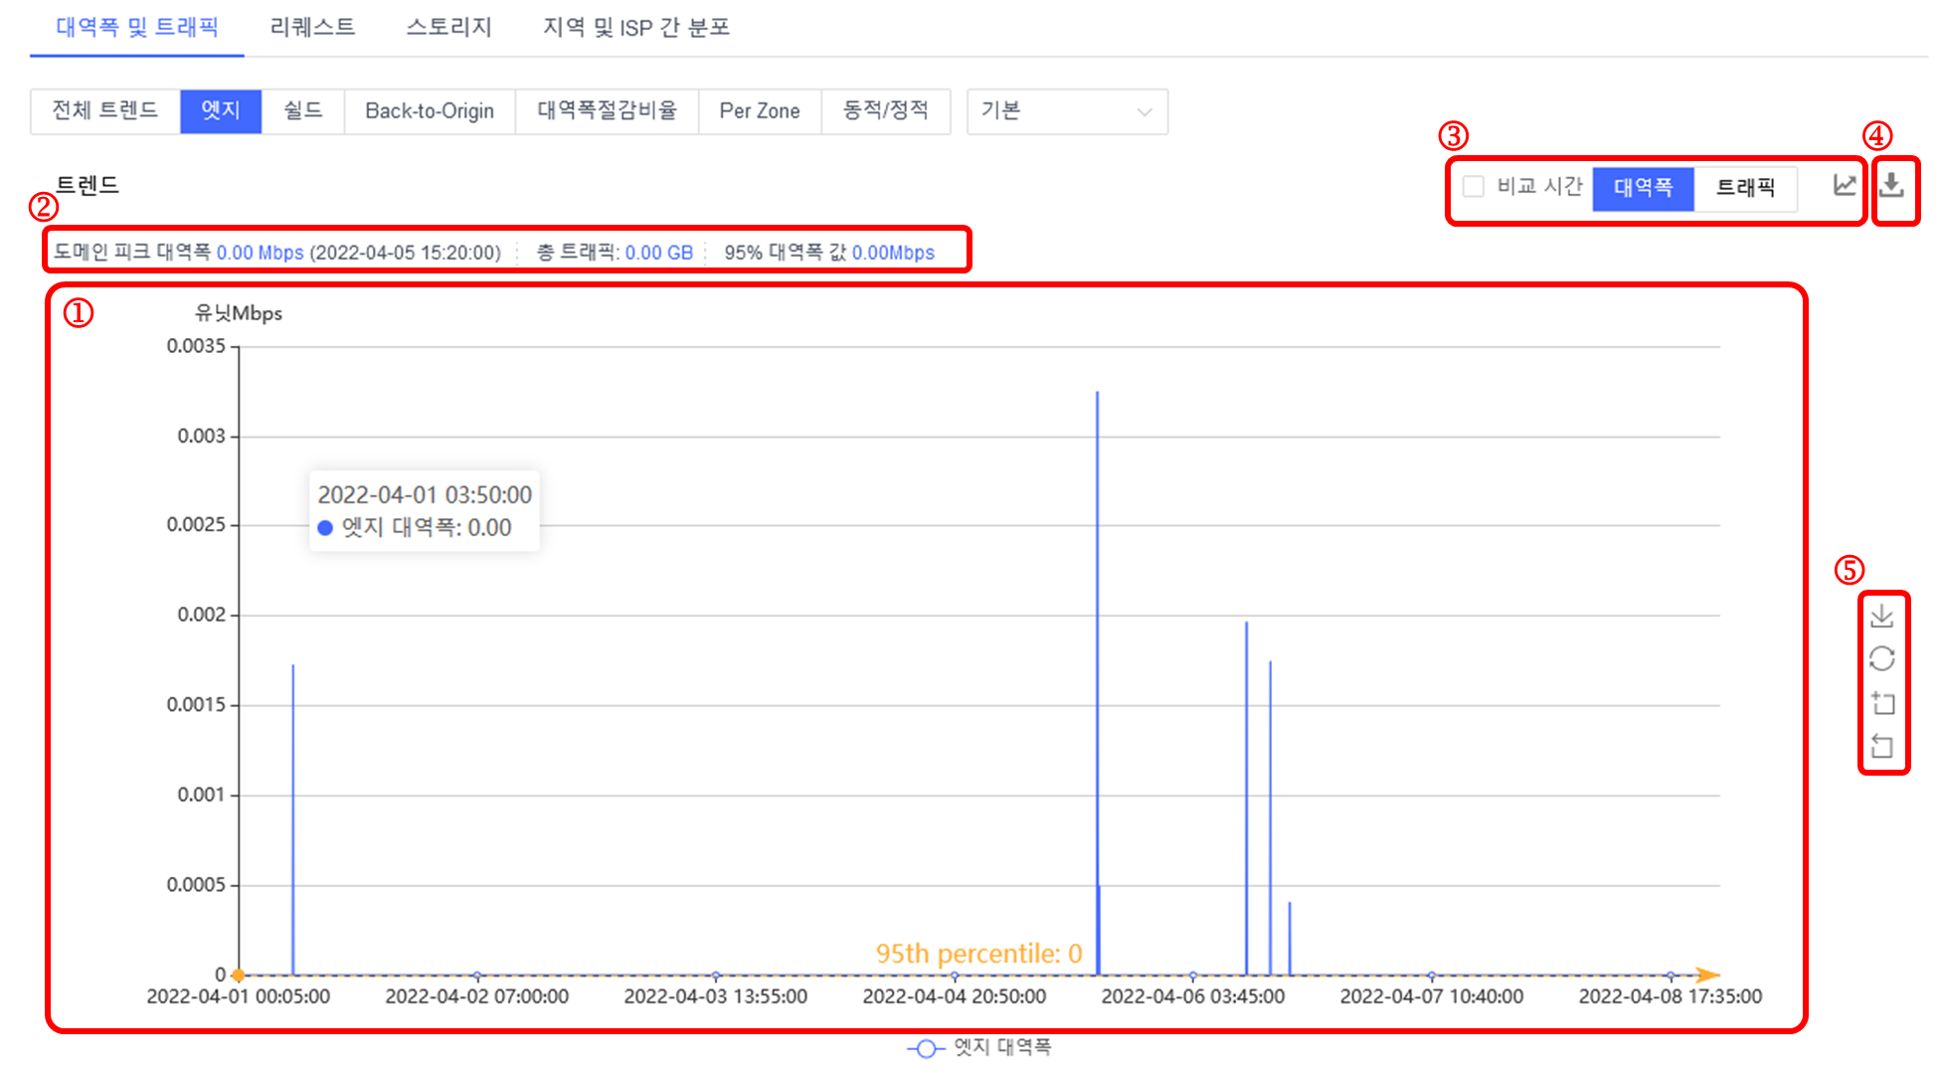The width and height of the screenshot is (1938, 1073).
Task: Toggle 엣지 대역폭 legend marker below chart
Action: [x=926, y=1048]
